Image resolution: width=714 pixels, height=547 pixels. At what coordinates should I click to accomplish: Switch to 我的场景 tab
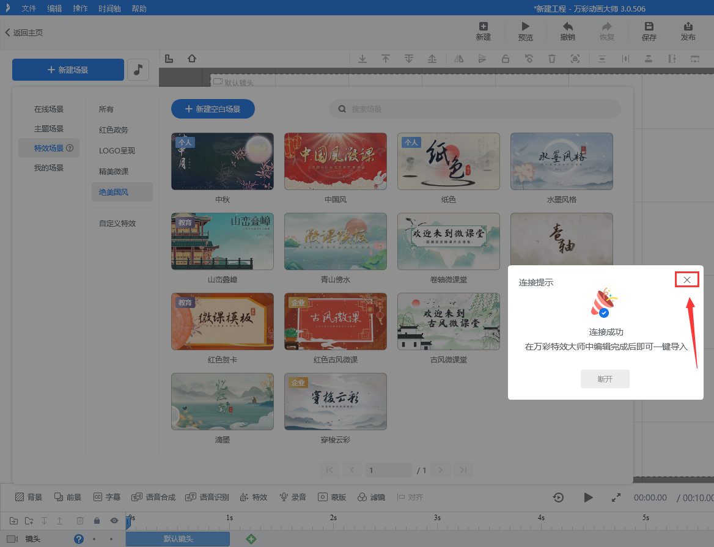pos(49,167)
